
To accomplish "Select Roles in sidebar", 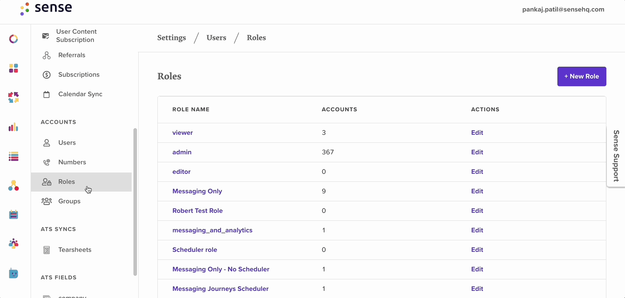I will pyautogui.click(x=81, y=182).
